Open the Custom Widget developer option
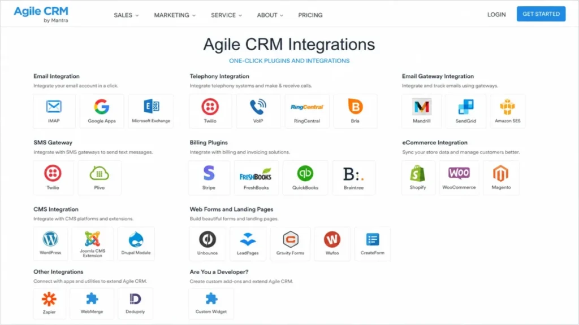This screenshot has width=579, height=325. [211, 304]
